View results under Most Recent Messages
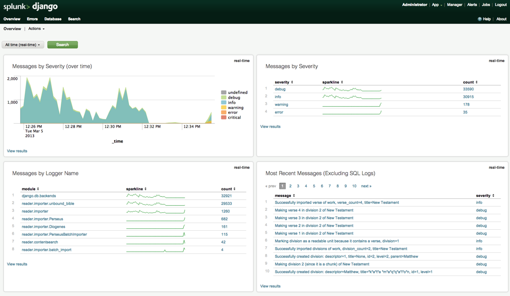Viewport: 510px width, 296px height. 270,286
